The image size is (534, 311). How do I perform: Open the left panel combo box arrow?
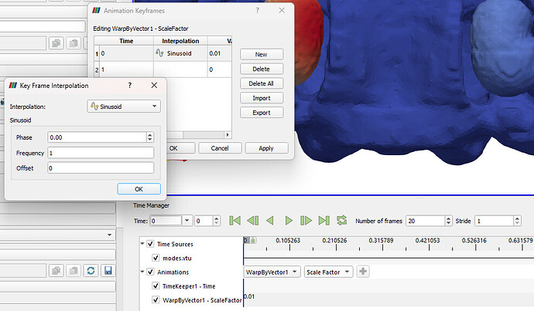tap(109, 235)
